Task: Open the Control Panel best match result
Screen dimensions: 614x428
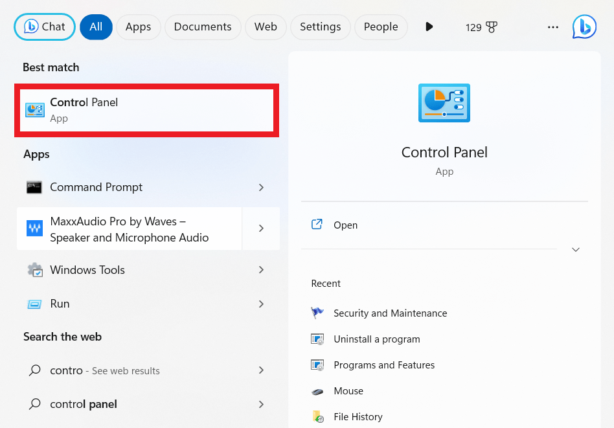Action: pos(147,111)
